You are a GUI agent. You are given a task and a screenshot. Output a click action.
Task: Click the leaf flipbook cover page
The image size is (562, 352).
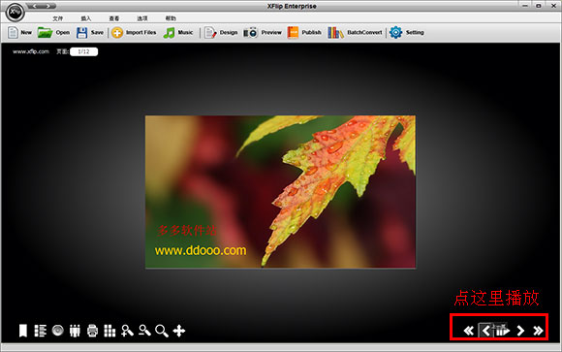(x=280, y=192)
